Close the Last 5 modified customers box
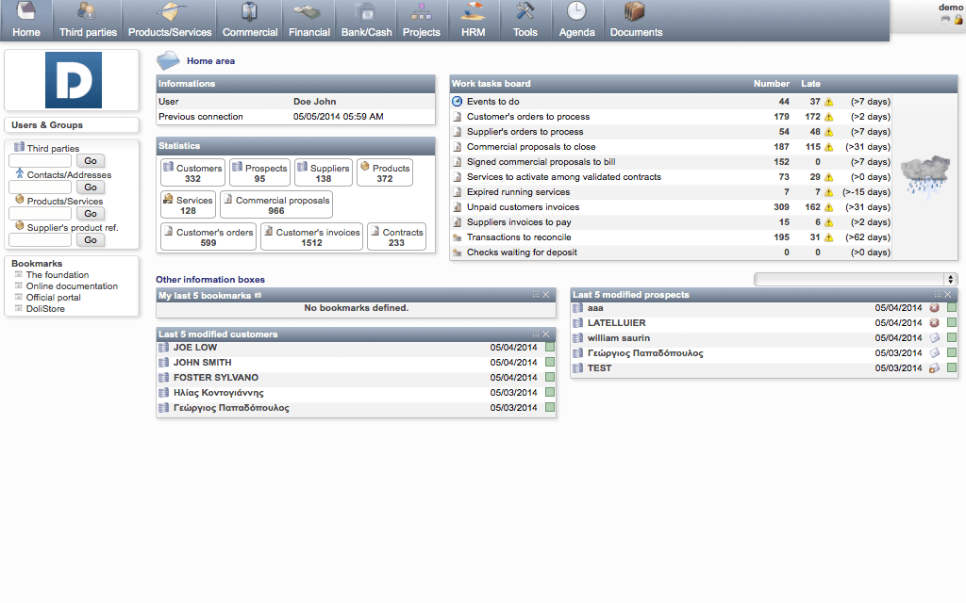This screenshot has height=603, width=966. pyautogui.click(x=546, y=334)
